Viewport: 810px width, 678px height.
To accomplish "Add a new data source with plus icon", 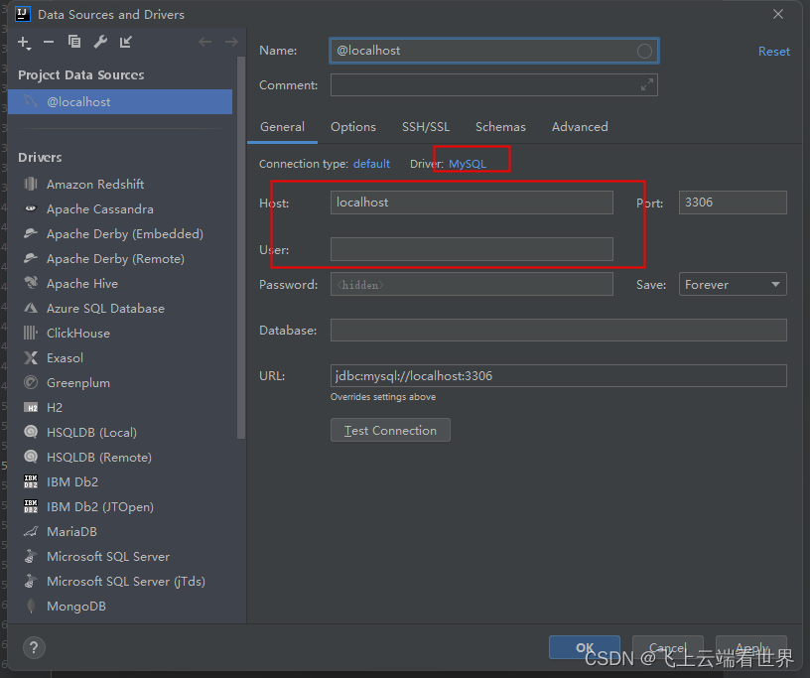I will [24, 43].
